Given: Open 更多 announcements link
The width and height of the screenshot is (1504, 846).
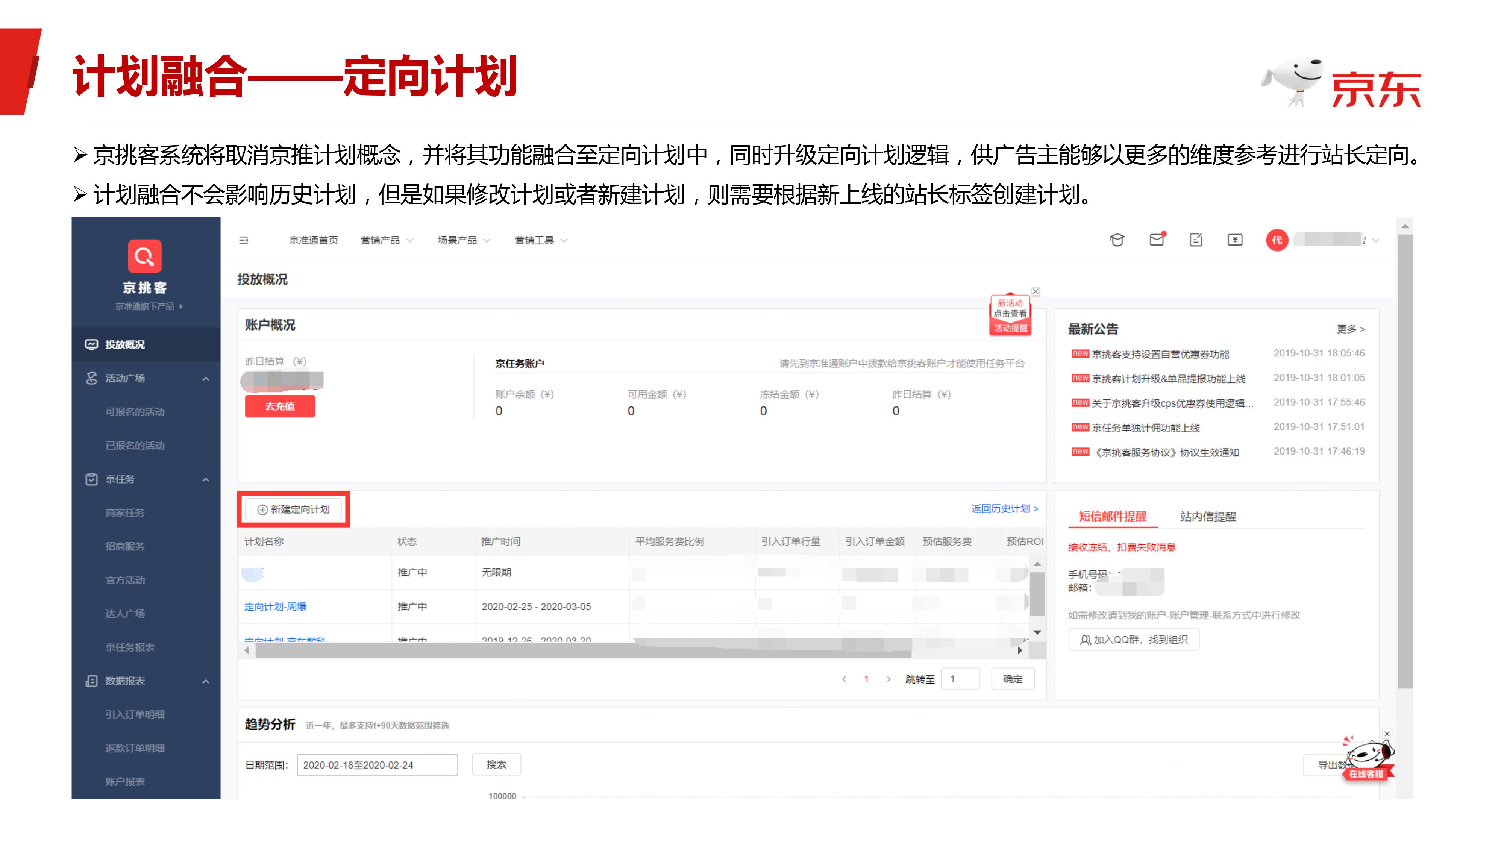Looking at the screenshot, I should point(1351,330).
